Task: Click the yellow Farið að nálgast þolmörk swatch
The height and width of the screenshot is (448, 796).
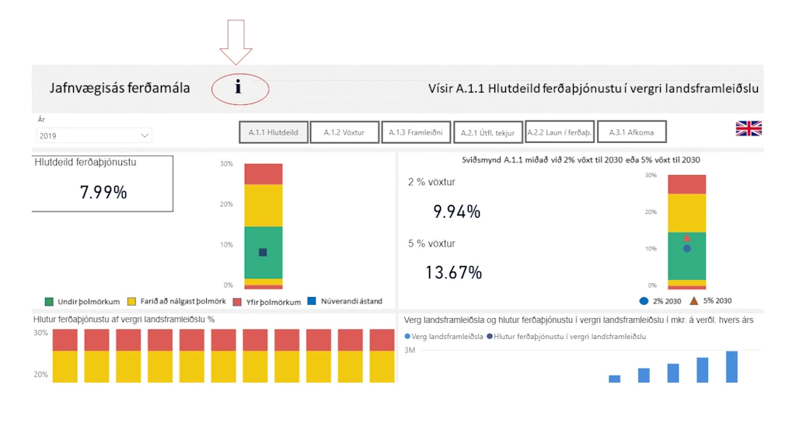Action: (131, 301)
